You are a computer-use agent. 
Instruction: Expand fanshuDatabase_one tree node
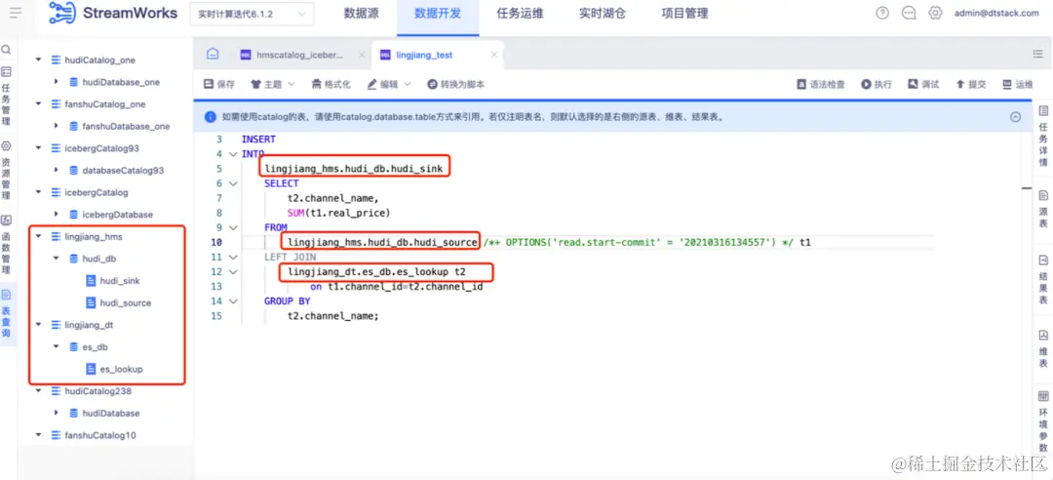click(57, 126)
